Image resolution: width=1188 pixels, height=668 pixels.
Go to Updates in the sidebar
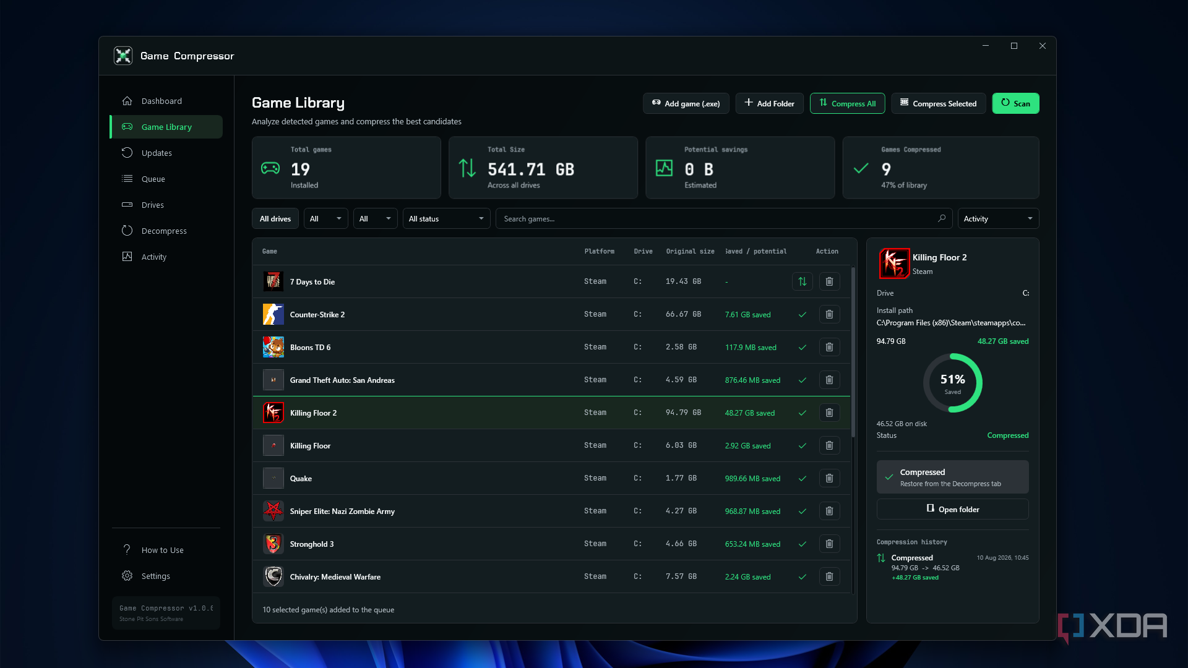tap(166, 153)
